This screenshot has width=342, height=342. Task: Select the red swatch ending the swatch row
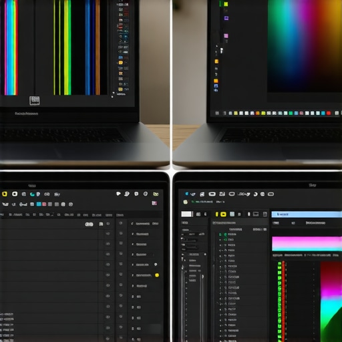click(x=329, y=113)
